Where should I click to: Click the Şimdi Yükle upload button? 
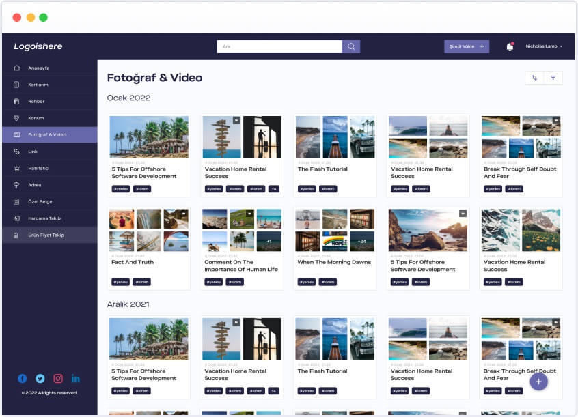coord(467,46)
